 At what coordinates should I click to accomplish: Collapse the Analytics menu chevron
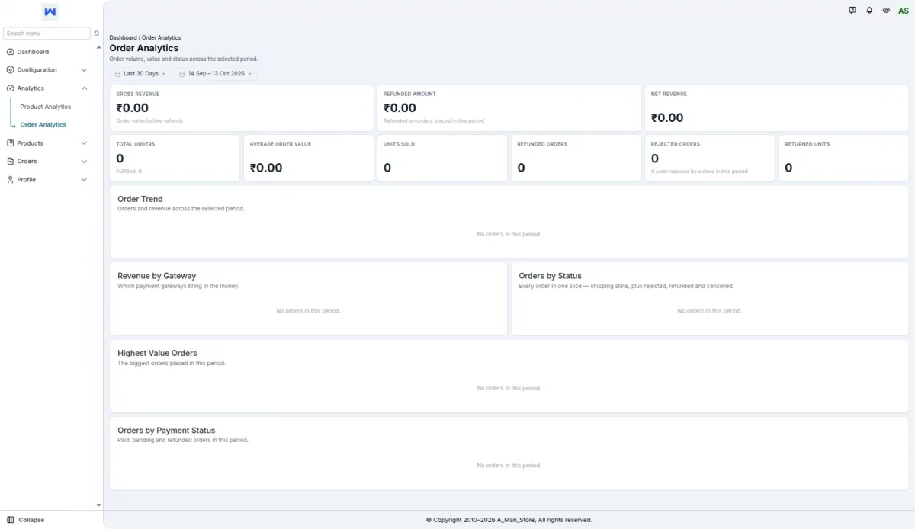(x=84, y=88)
